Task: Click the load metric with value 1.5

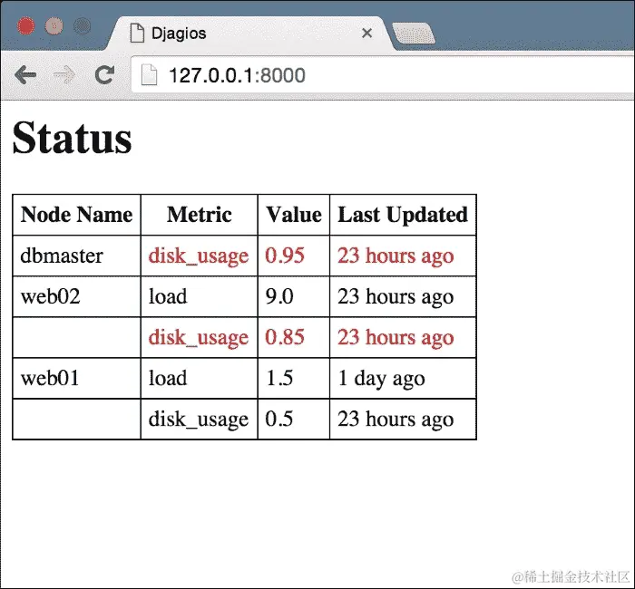Action: coord(168,378)
